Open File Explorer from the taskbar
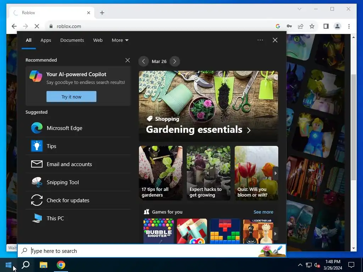This screenshot has width=363, height=272. (43, 265)
